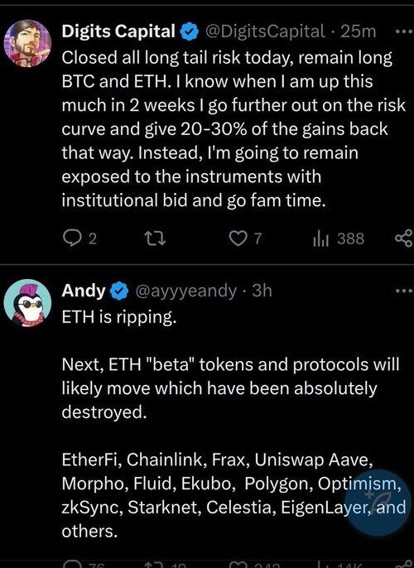Open Andy's tweet via 3h timestamp
This screenshot has width=414, height=568.
tap(262, 291)
